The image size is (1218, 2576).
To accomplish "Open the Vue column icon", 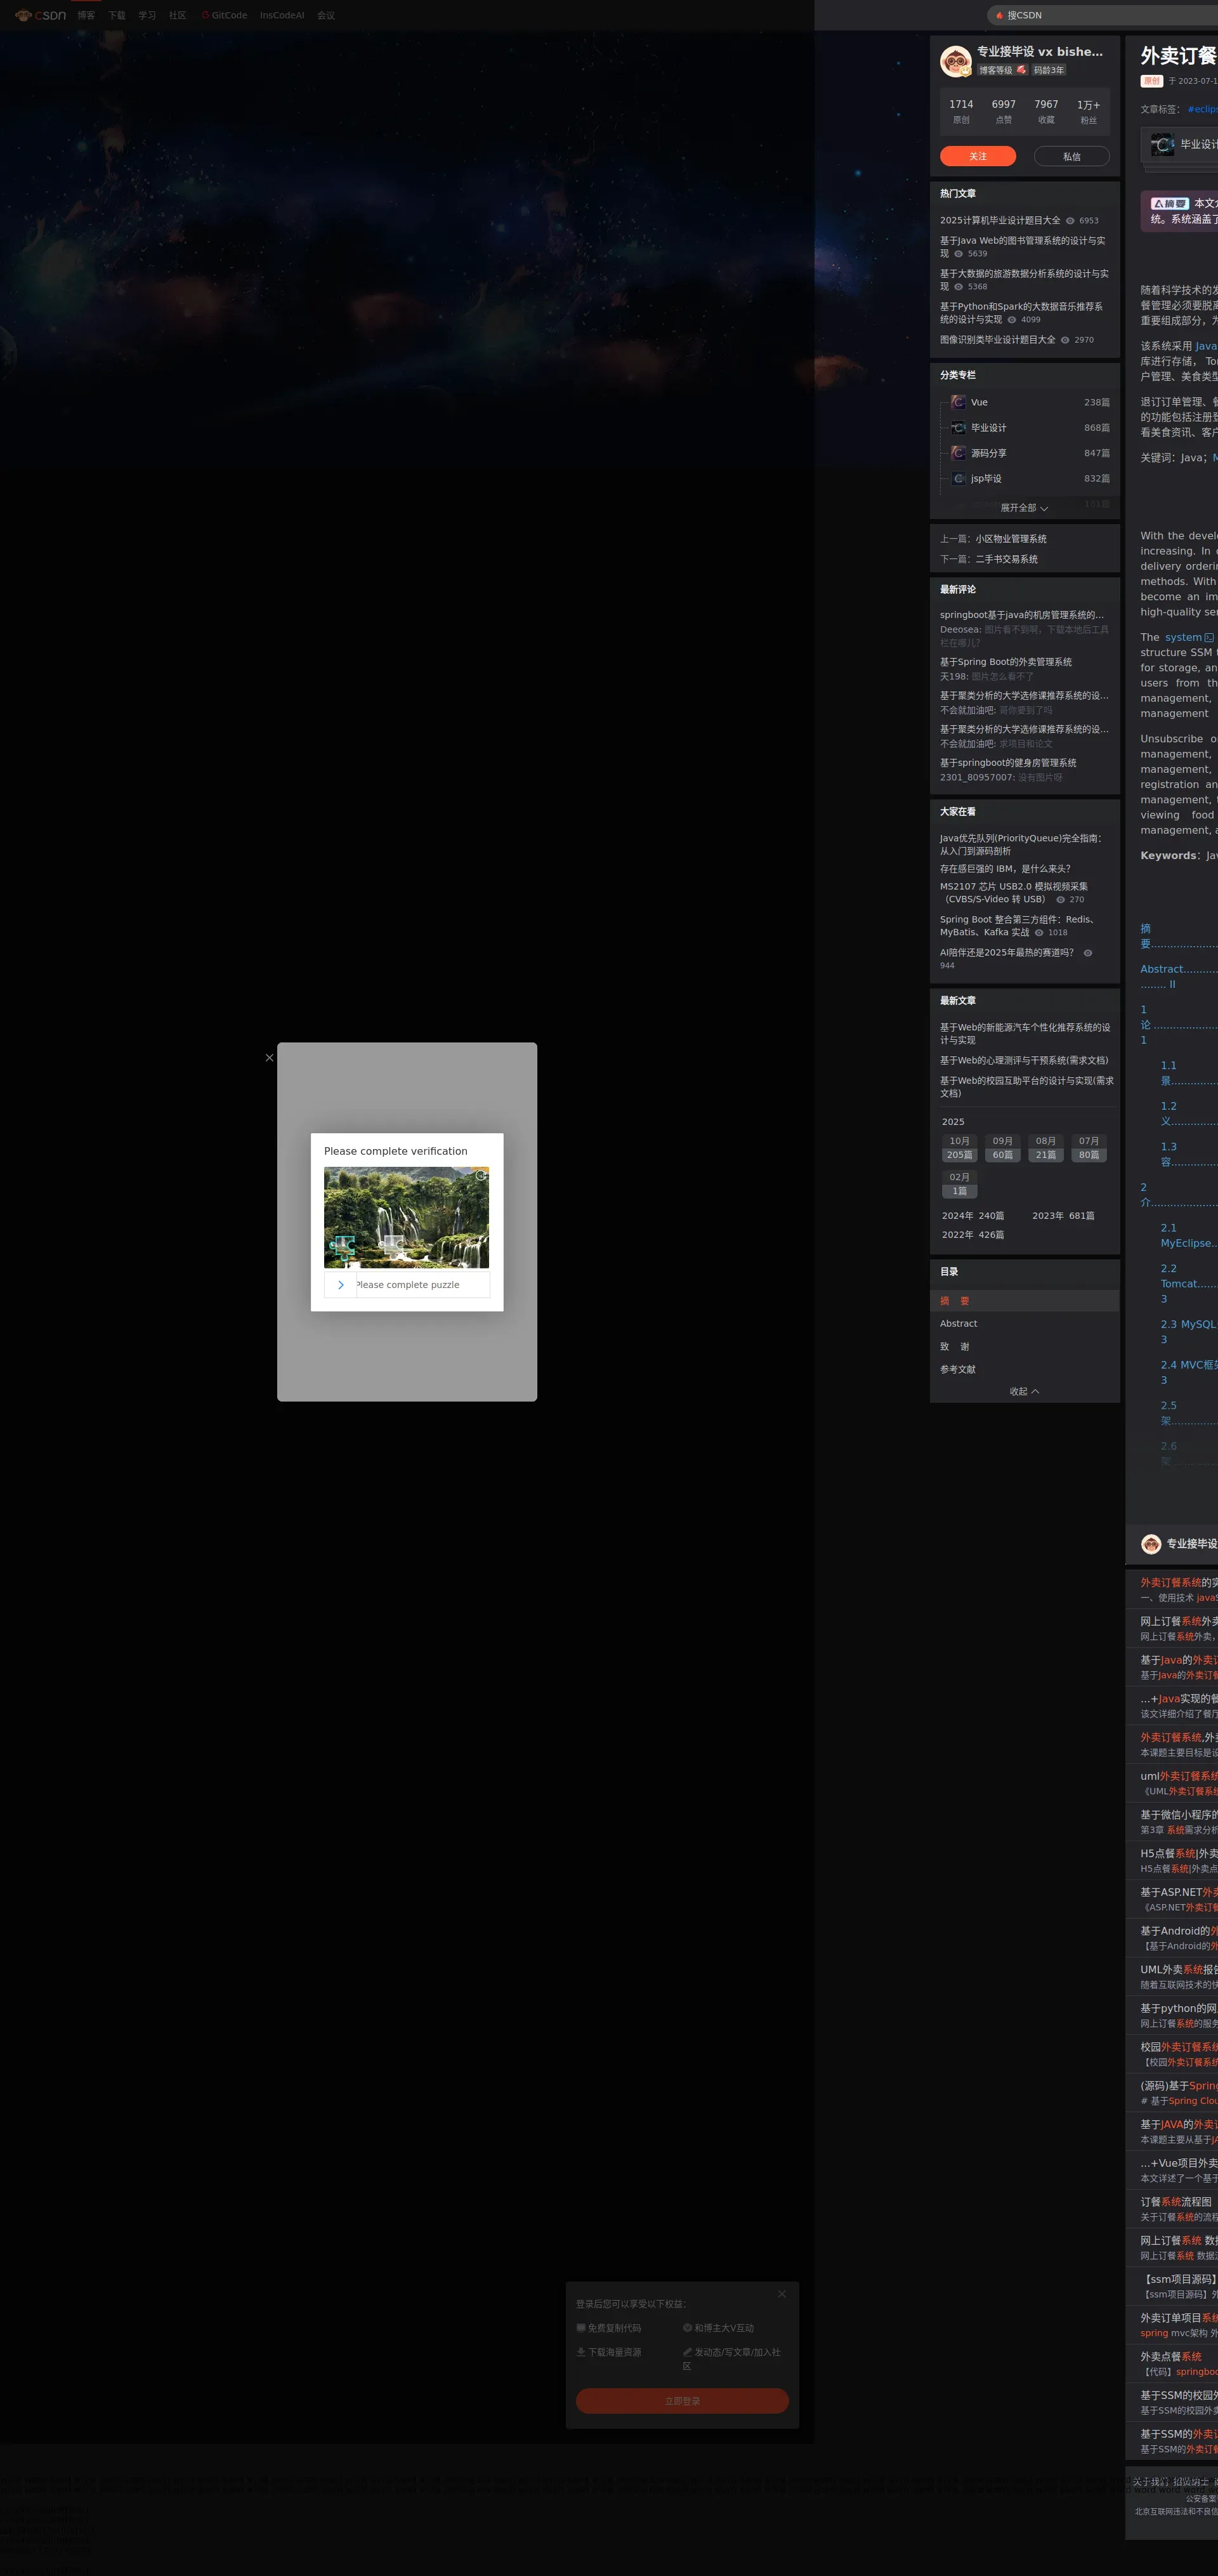I will tap(958, 402).
